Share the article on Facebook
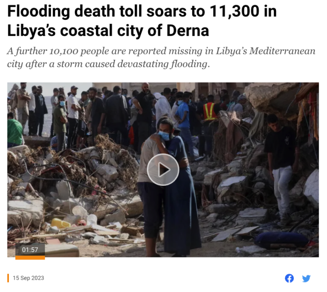 point(289,278)
